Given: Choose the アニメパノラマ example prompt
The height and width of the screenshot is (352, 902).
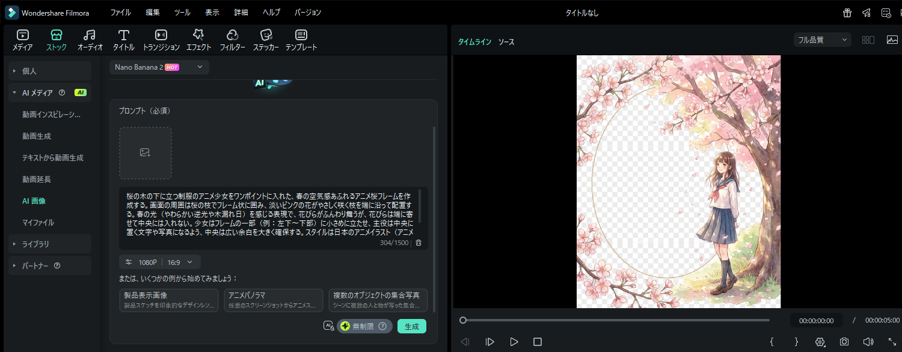Looking at the screenshot, I should point(274,300).
